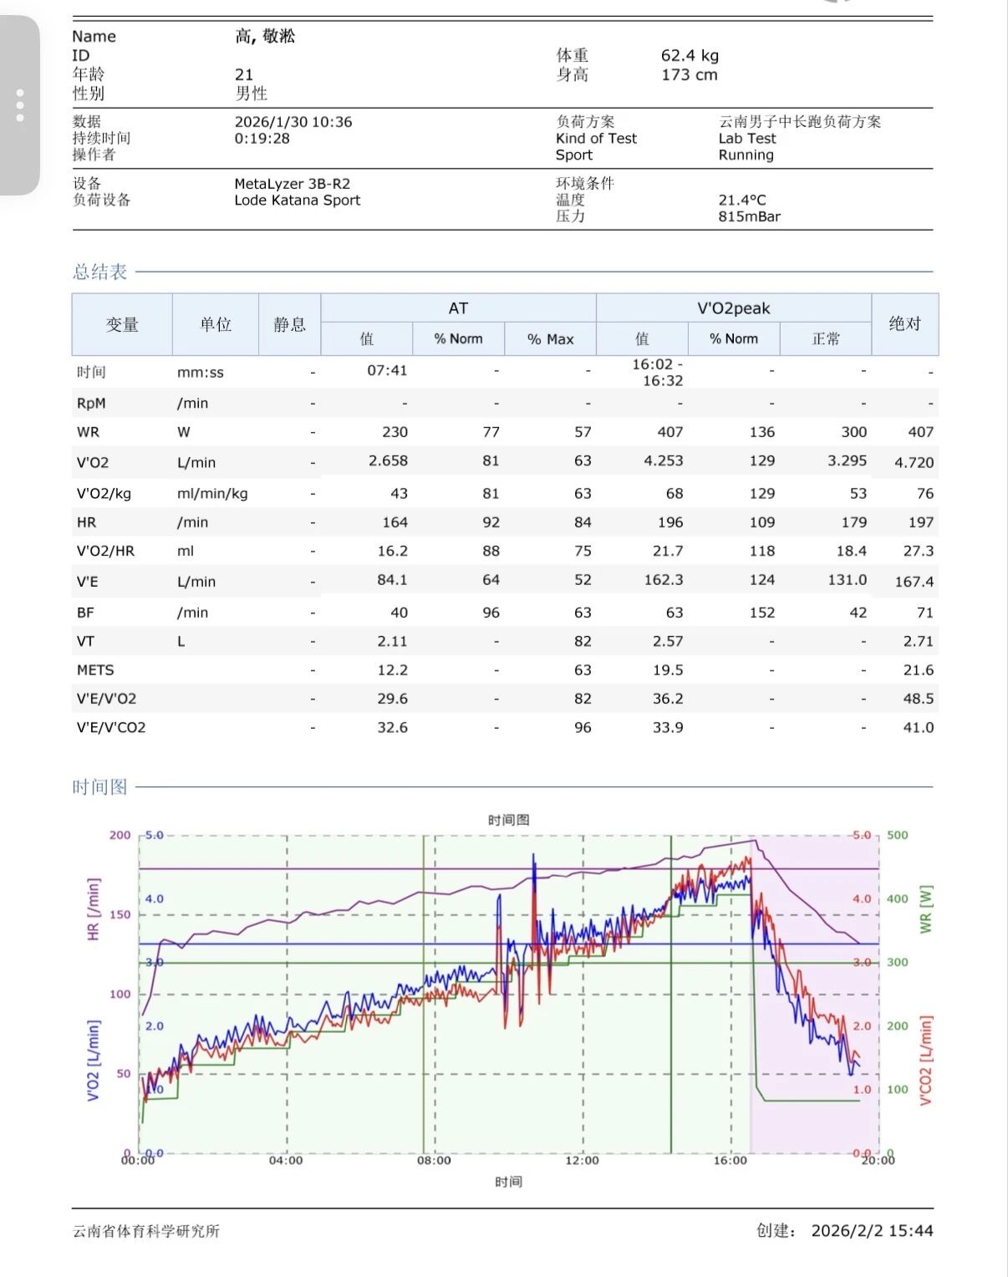Viewport: 1008px width, 1277px height.
Task: Click the 08:00 tick on time axis
Action: click(434, 1161)
